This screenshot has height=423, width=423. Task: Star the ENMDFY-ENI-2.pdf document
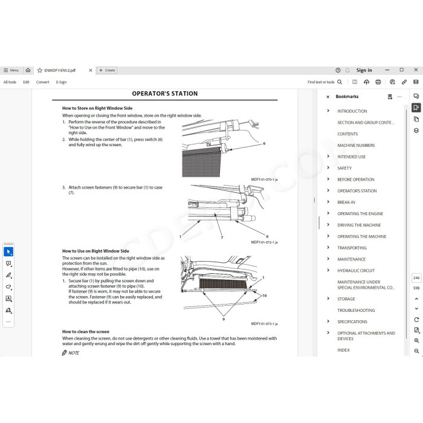pyautogui.click(x=40, y=71)
